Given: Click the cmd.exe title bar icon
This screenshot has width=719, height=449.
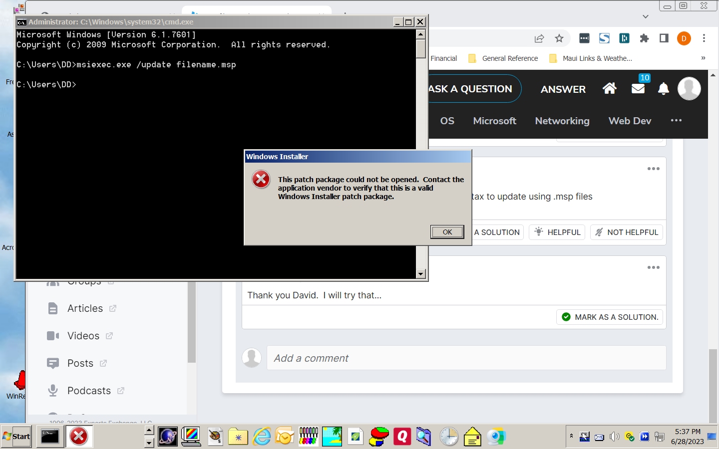Looking at the screenshot, I should pyautogui.click(x=21, y=22).
